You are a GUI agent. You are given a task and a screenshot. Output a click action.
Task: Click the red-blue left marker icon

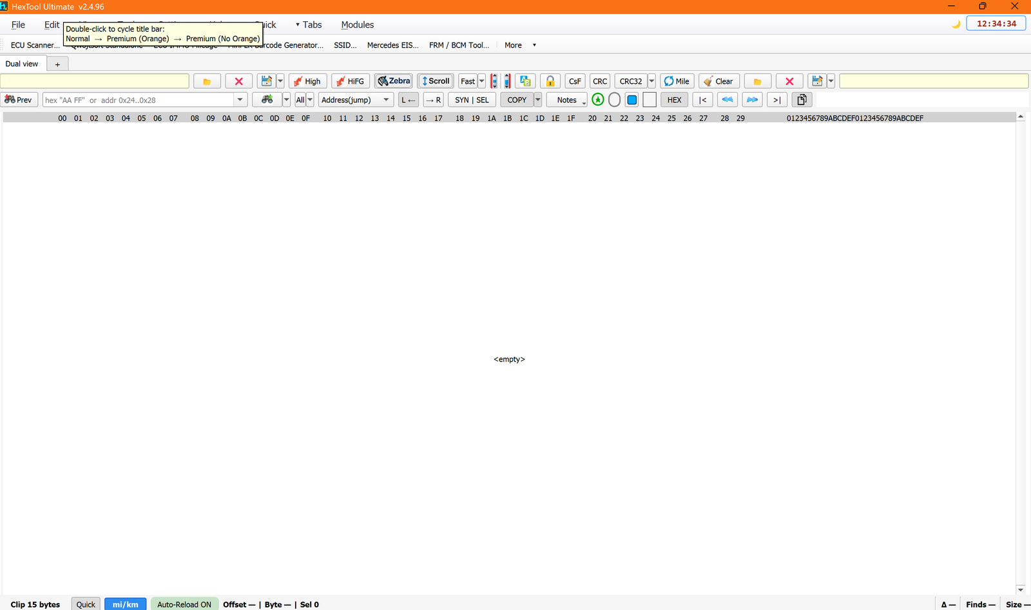(494, 81)
